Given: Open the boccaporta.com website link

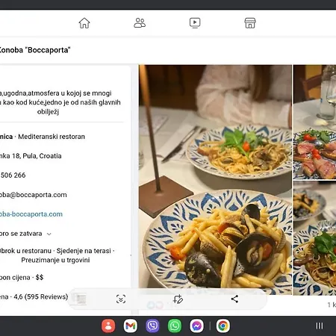Looking at the screenshot, I should click(31, 214).
